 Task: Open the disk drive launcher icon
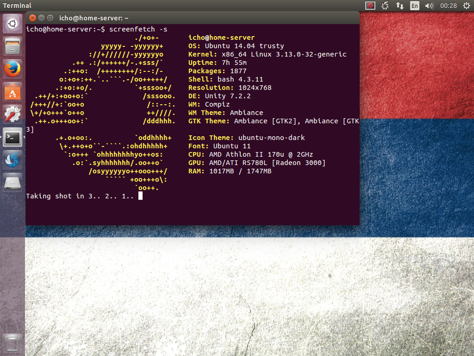(12, 183)
